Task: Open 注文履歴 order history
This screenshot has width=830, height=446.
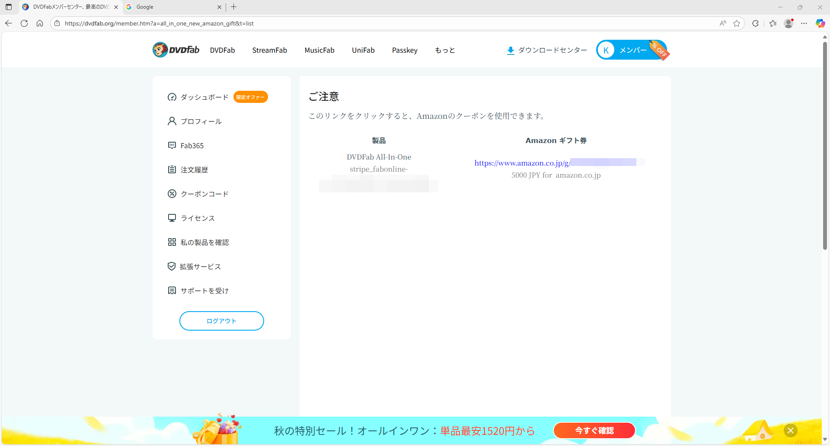Action: (x=194, y=170)
